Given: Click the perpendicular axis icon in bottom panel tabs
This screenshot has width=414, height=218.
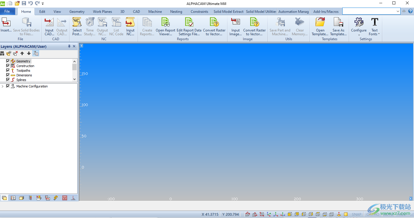Looking at the screenshot, I should [x=73, y=198].
